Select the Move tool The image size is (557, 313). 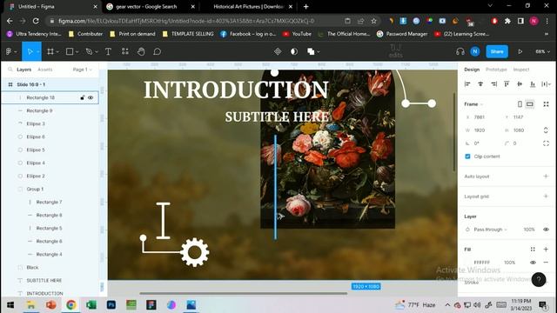click(x=30, y=52)
